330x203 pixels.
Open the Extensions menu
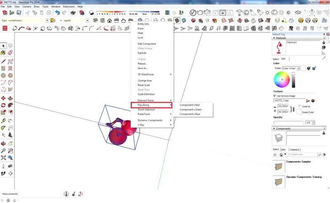(69, 7)
